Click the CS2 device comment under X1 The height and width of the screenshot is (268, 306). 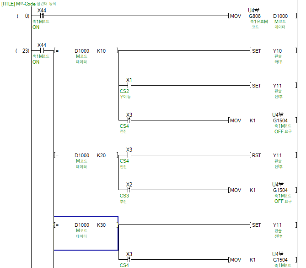pyautogui.click(x=125, y=94)
